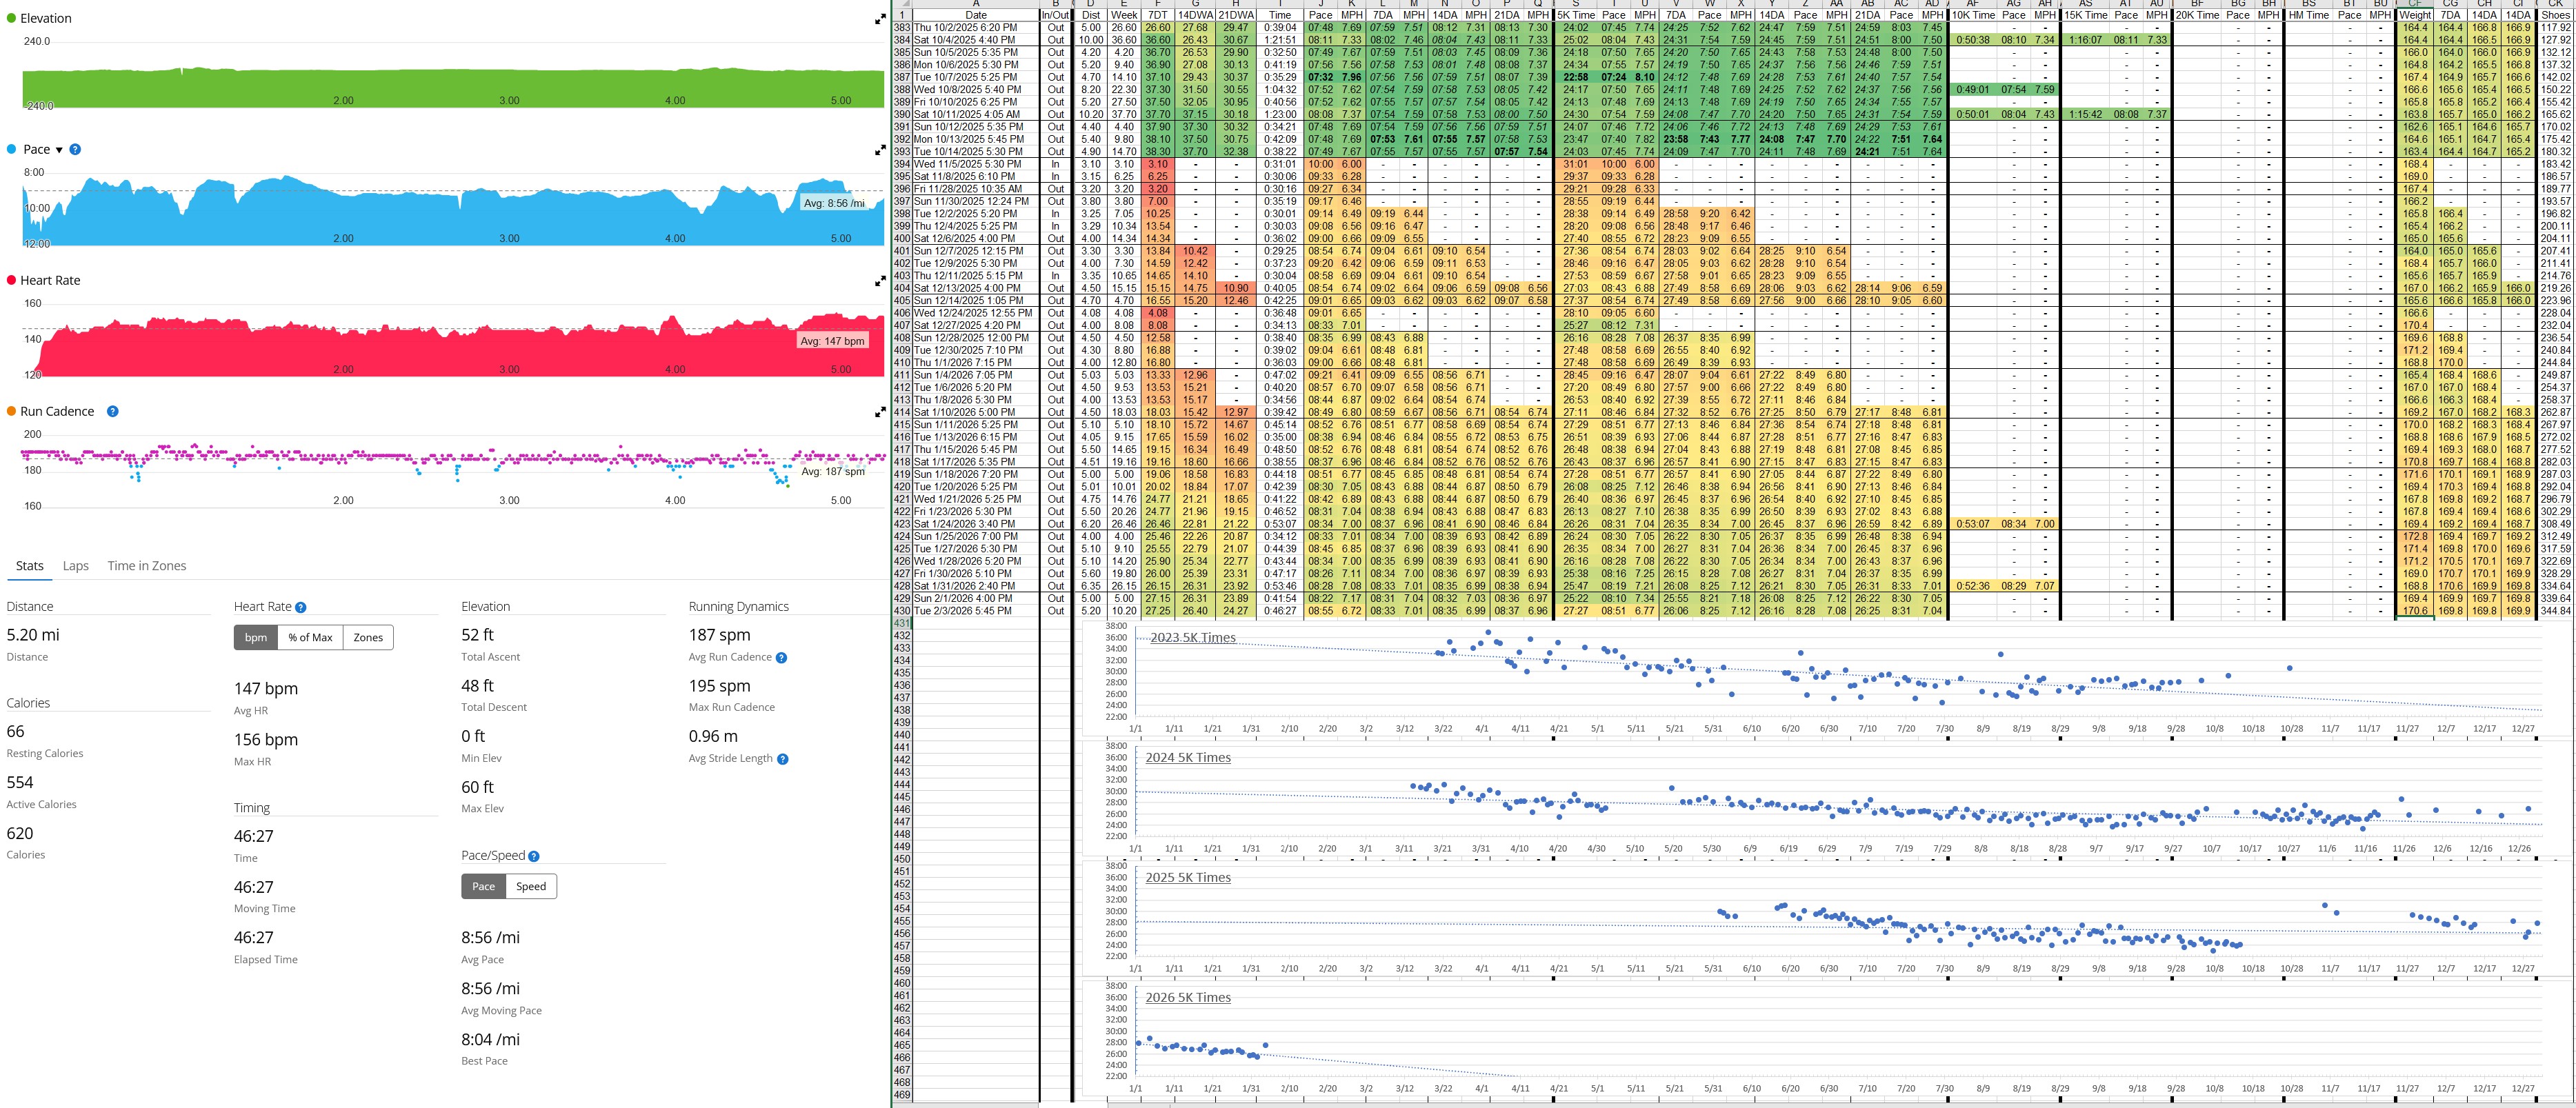Expand the Run Cadence chart to fullscreen

point(880,412)
